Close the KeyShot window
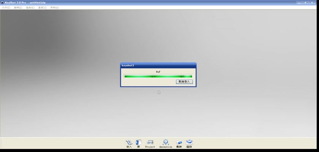The height and width of the screenshot is (152, 319). (312, 3)
